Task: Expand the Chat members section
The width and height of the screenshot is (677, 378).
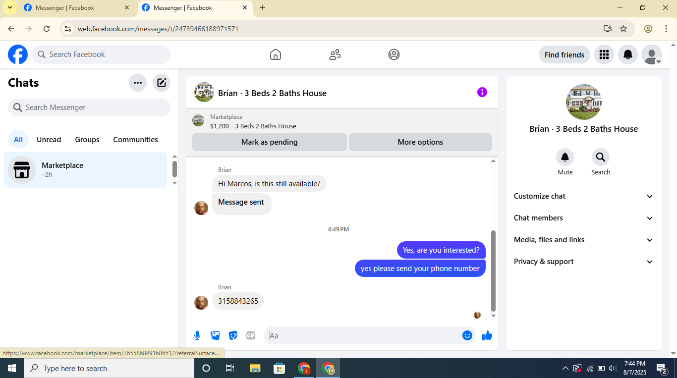Action: coord(584,218)
